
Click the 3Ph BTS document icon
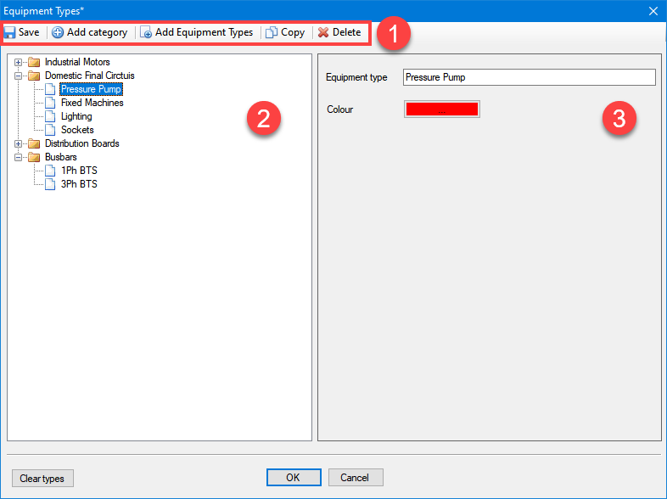(50, 185)
